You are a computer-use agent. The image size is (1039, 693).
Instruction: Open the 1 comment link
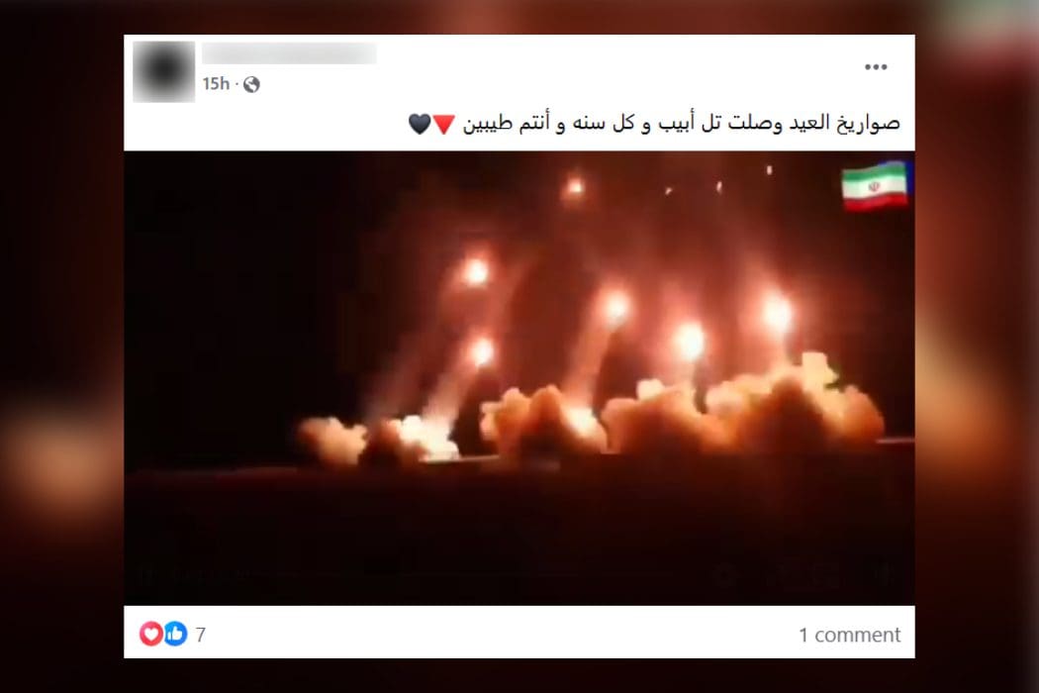[849, 636]
